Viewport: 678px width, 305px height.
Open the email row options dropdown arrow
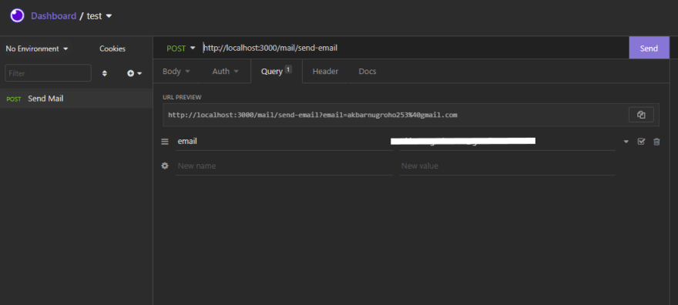click(626, 142)
